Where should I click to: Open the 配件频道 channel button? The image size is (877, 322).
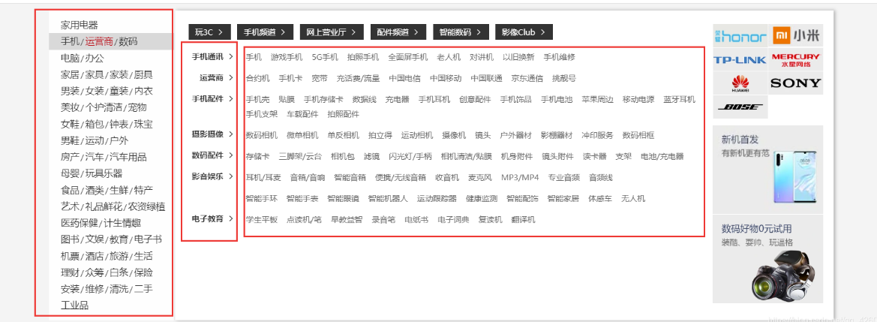pos(398,32)
